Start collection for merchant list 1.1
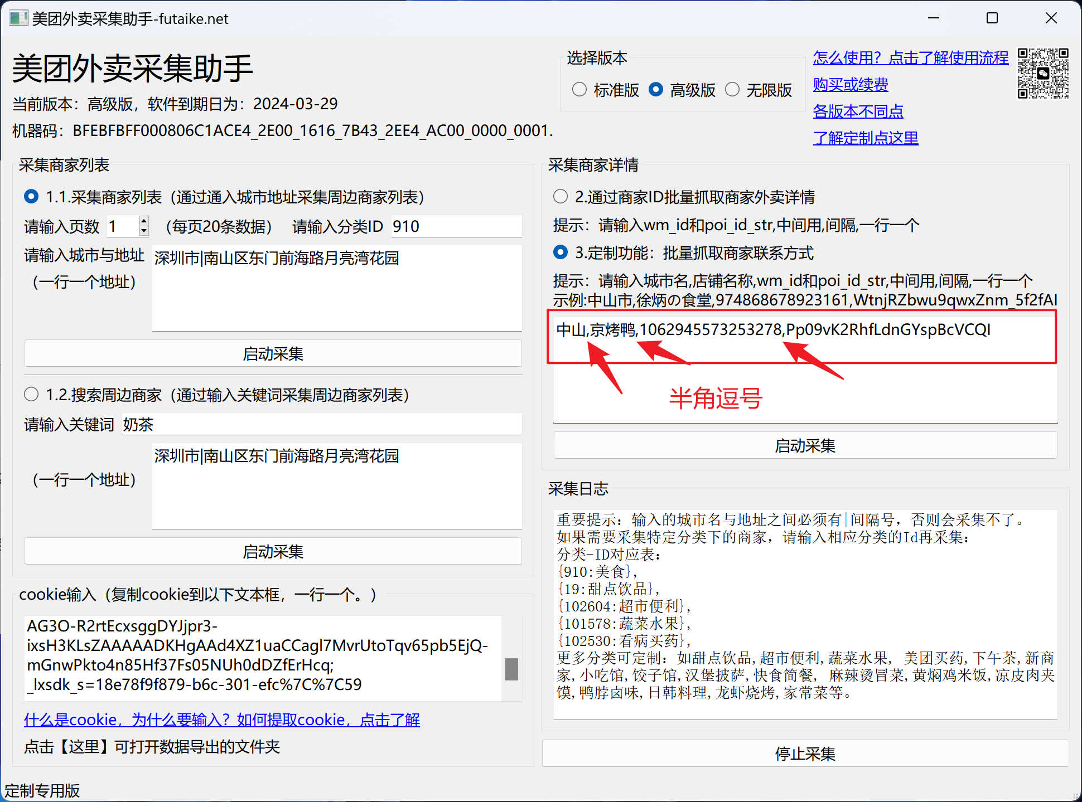 tap(273, 353)
